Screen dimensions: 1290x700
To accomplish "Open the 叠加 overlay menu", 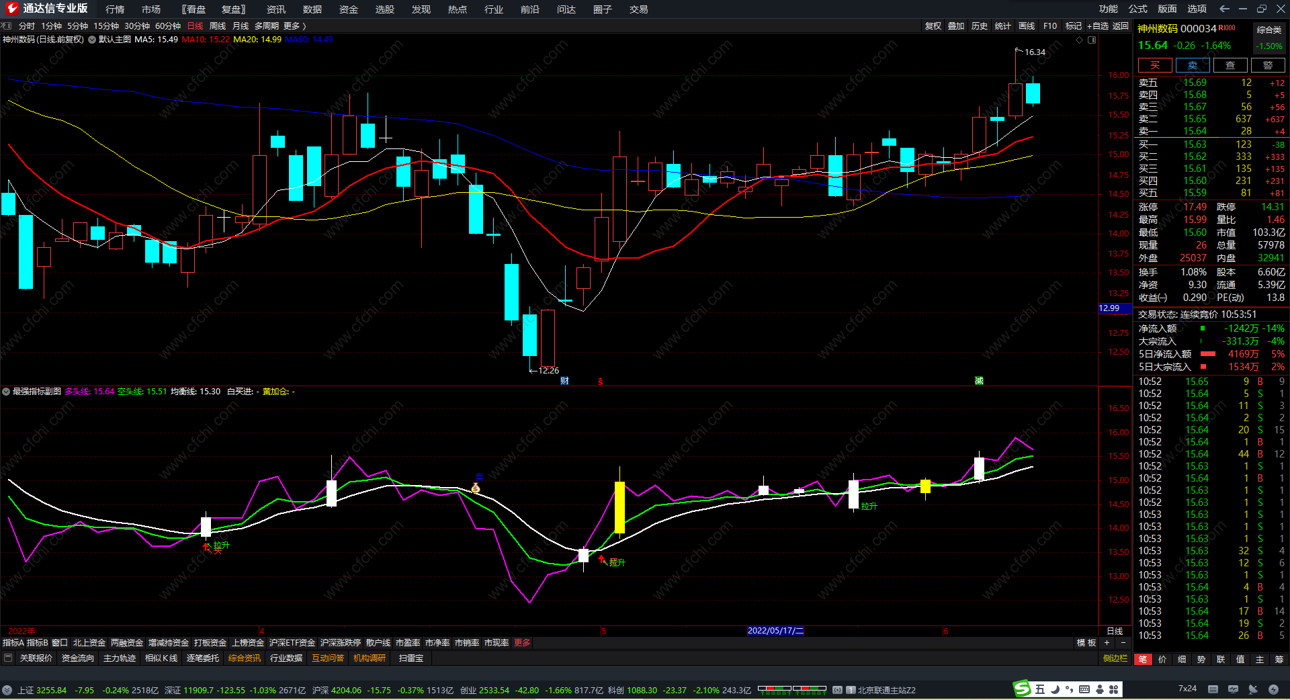I will 956,26.
